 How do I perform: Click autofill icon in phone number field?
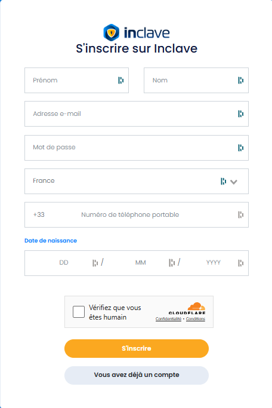point(240,214)
